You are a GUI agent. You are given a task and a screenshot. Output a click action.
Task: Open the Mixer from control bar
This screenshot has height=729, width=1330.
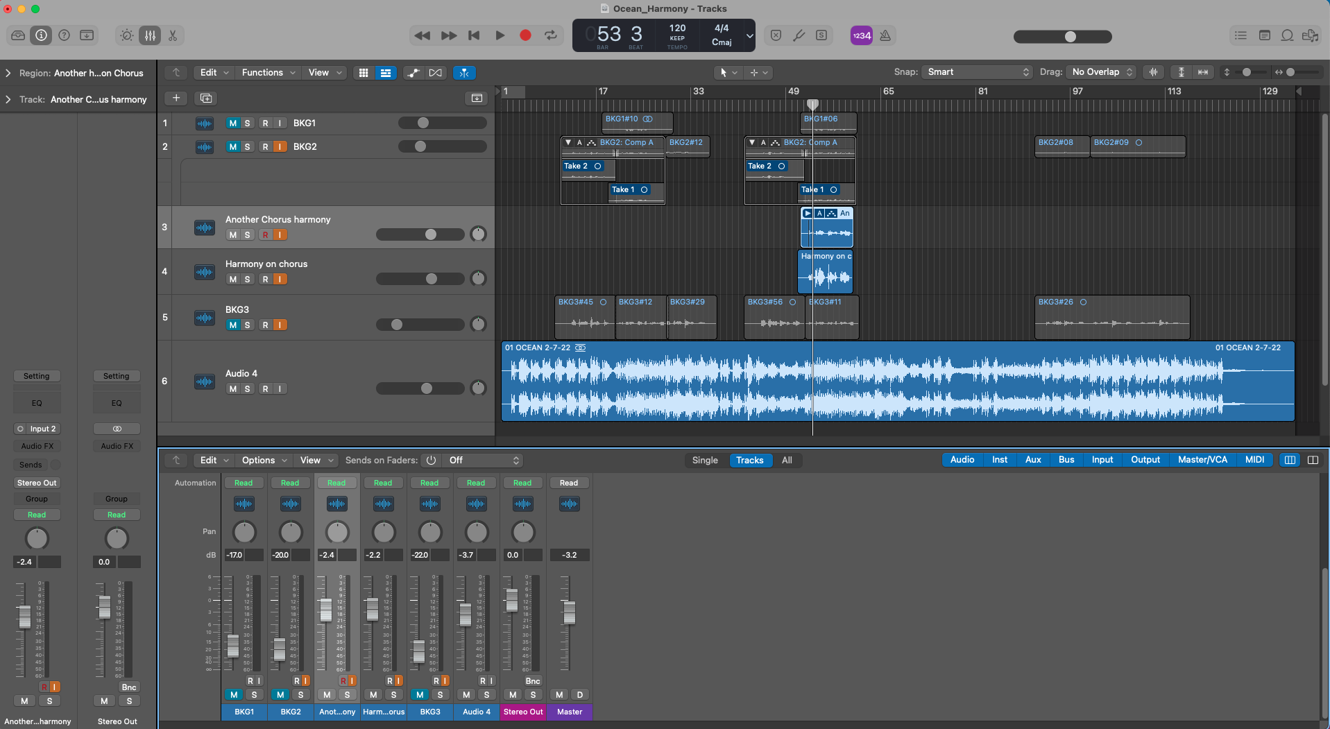(x=150, y=35)
